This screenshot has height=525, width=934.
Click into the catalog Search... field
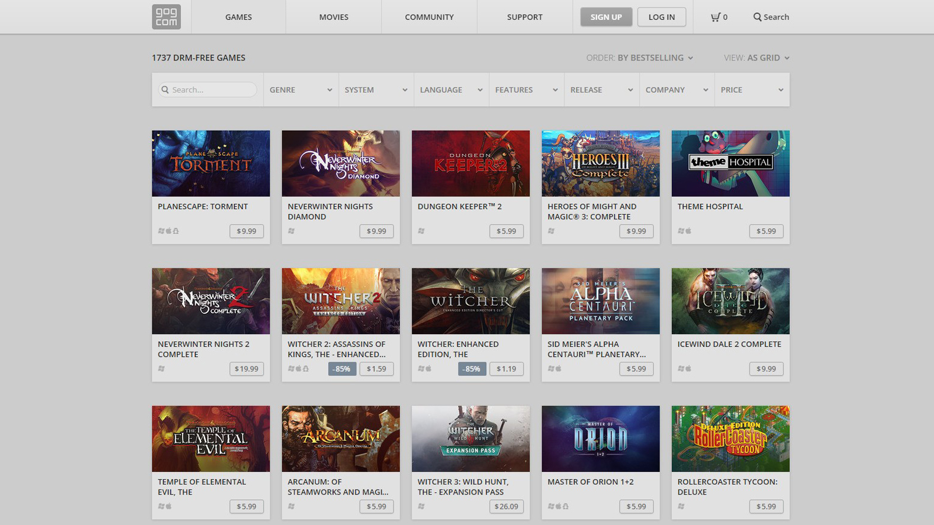point(207,90)
